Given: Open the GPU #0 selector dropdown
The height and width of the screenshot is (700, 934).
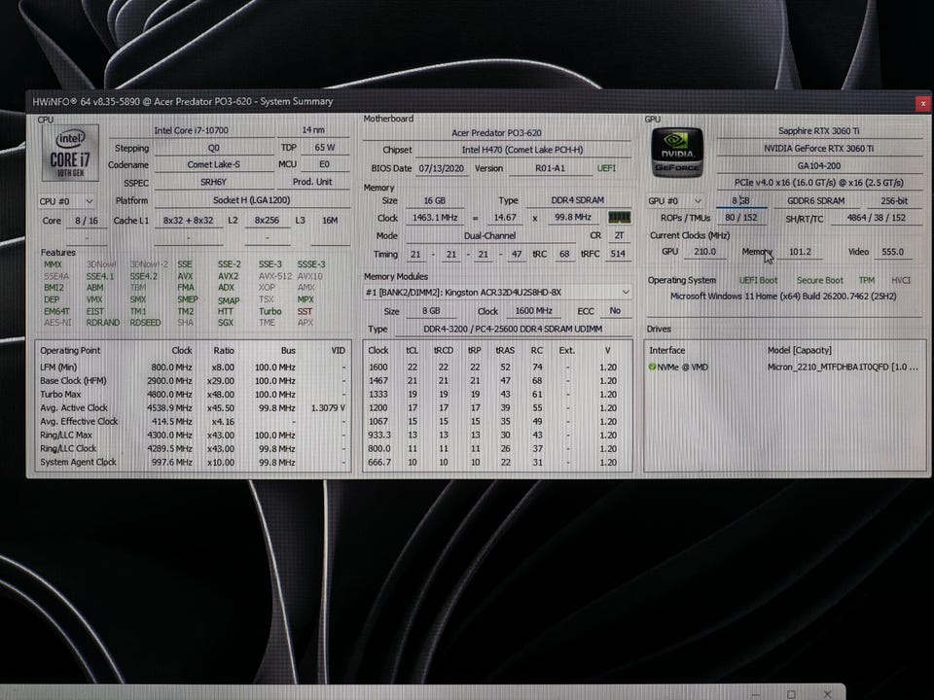Looking at the screenshot, I should click(675, 201).
